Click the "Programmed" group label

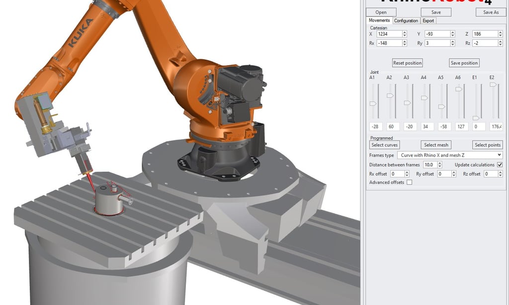[381, 138]
